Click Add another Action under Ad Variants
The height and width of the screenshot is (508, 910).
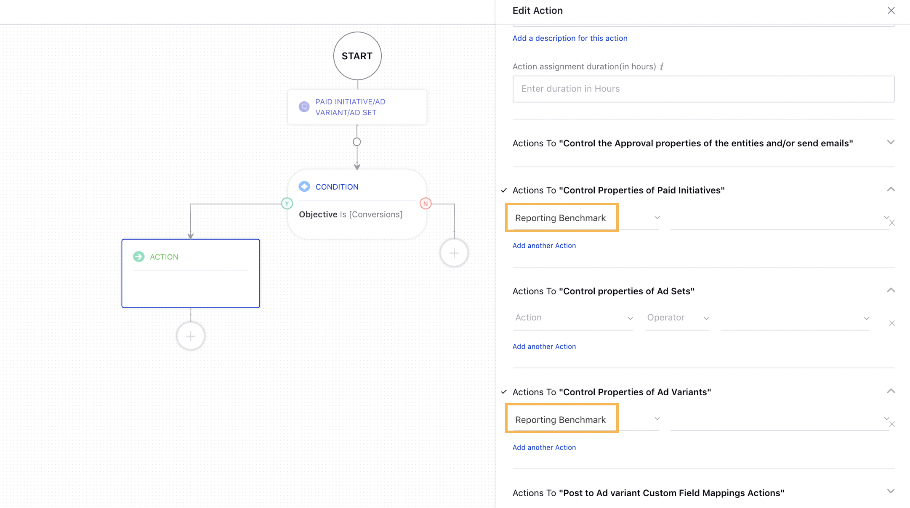[x=544, y=447]
